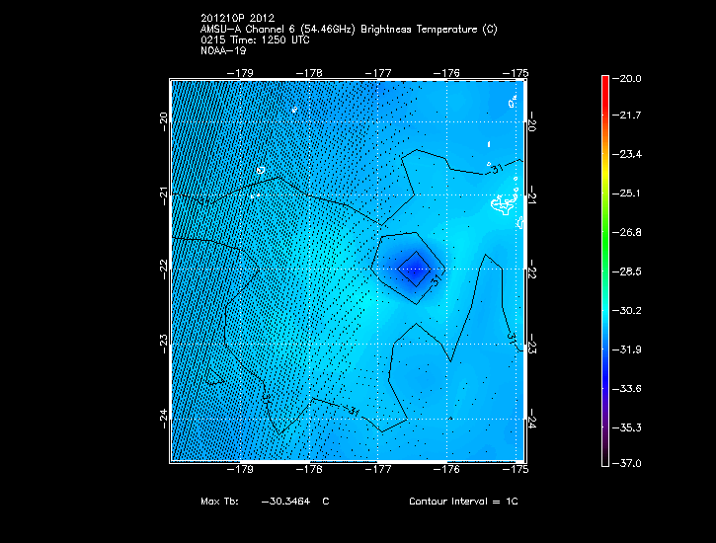Click the 'Contour Interval = 1C' text
Screen dimensions: 716x543
[463, 502]
